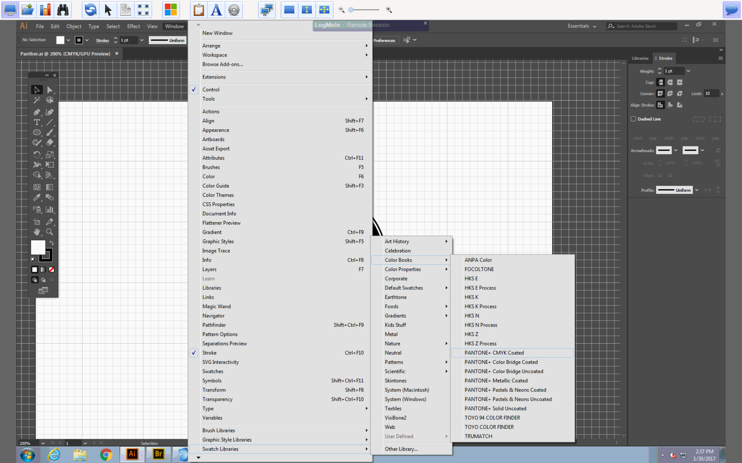This screenshot has height=463, width=742.
Task: Click Other Library... entry
Action: point(411,449)
